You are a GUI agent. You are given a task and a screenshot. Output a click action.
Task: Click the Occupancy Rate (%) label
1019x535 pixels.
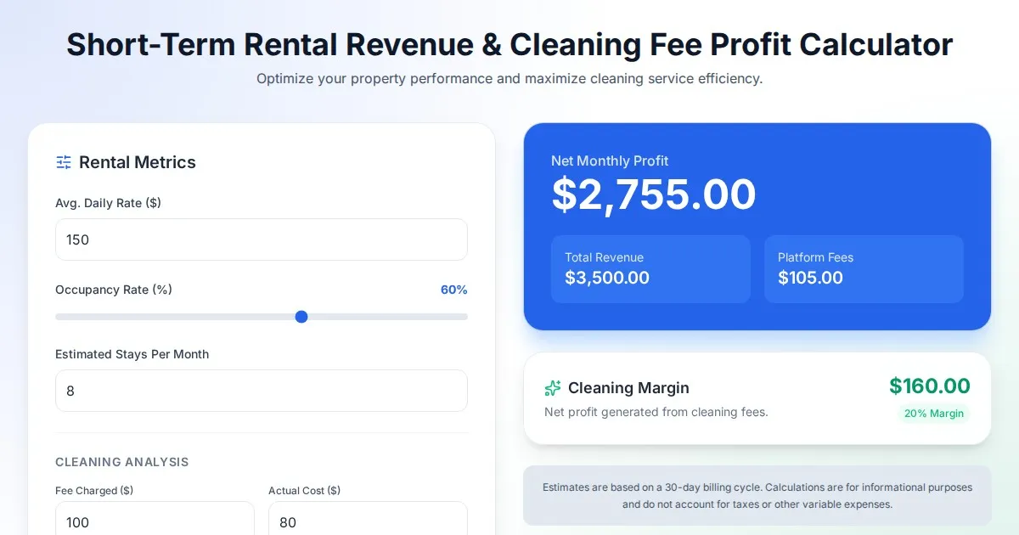[x=114, y=290]
